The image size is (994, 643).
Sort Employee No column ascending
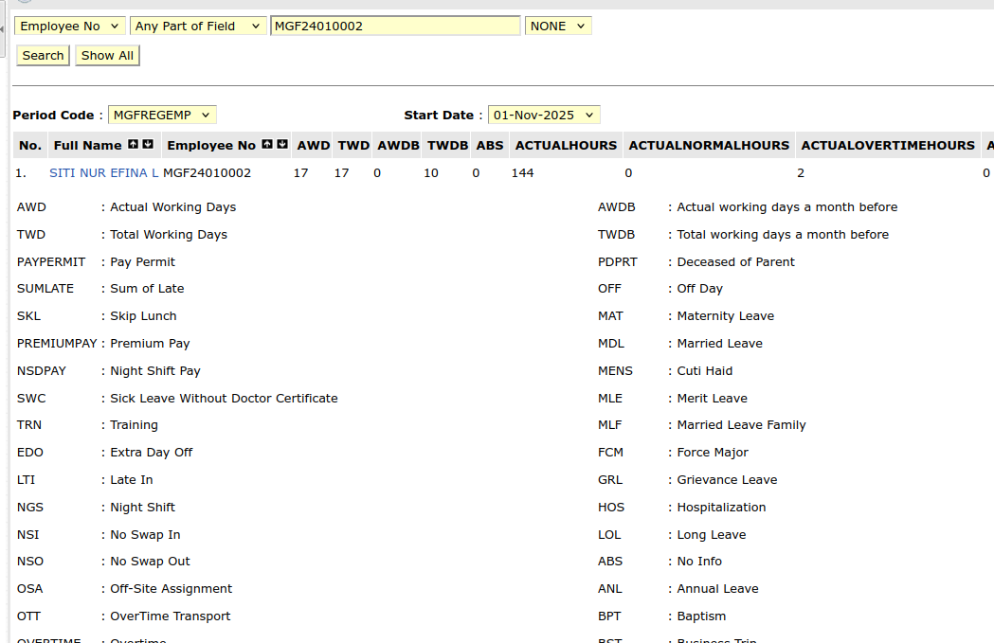pyautogui.click(x=267, y=145)
